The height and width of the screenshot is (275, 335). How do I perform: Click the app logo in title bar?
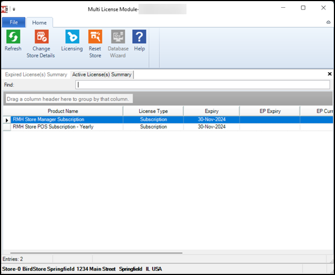(4, 9)
